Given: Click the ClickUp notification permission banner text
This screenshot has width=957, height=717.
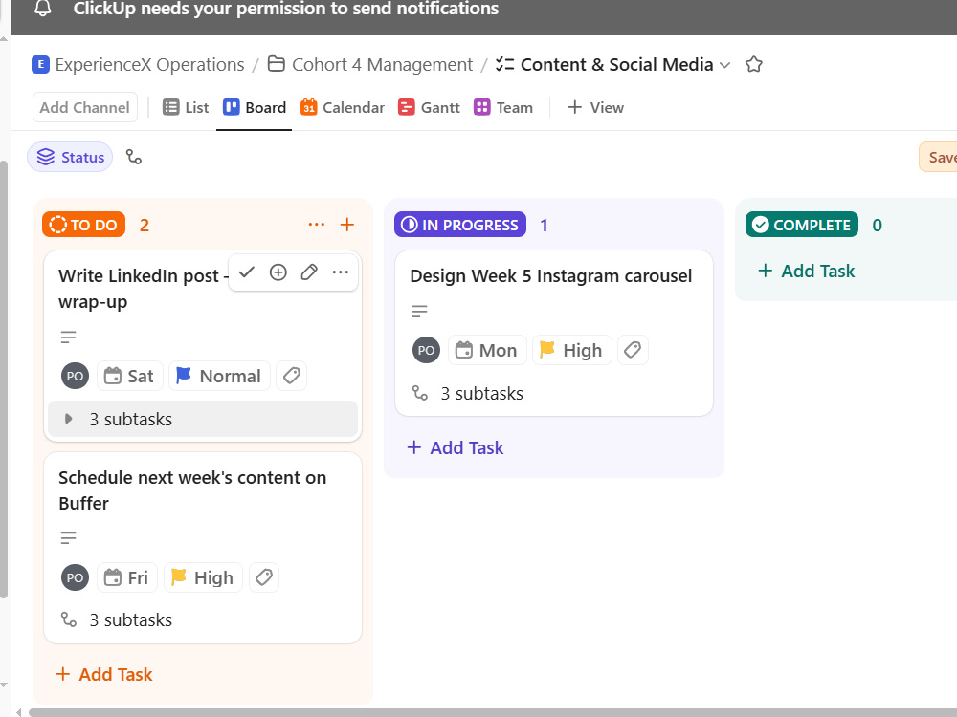Looking at the screenshot, I should [x=285, y=9].
